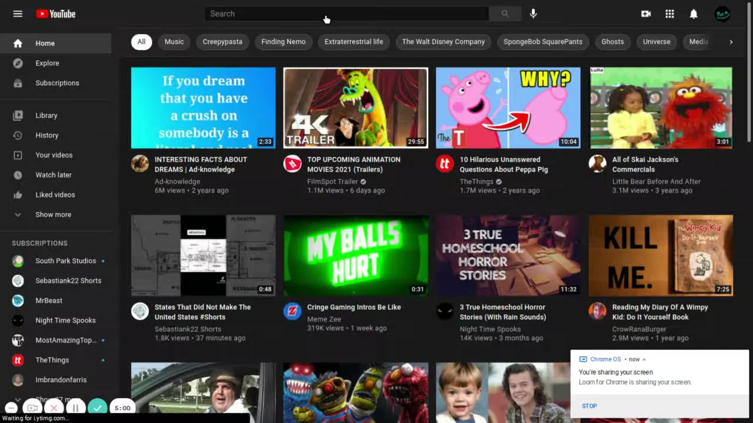Open Explore in sidebar
This screenshot has width=753, height=423.
(x=55, y=63)
